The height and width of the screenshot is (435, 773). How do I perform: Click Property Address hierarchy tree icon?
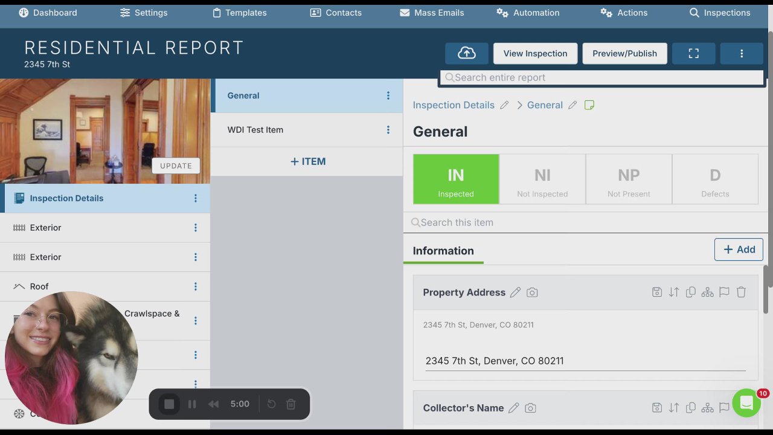point(708,292)
